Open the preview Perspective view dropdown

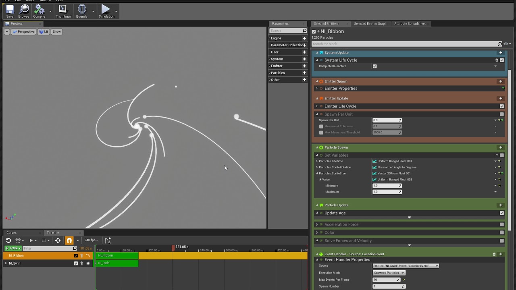coord(24,32)
